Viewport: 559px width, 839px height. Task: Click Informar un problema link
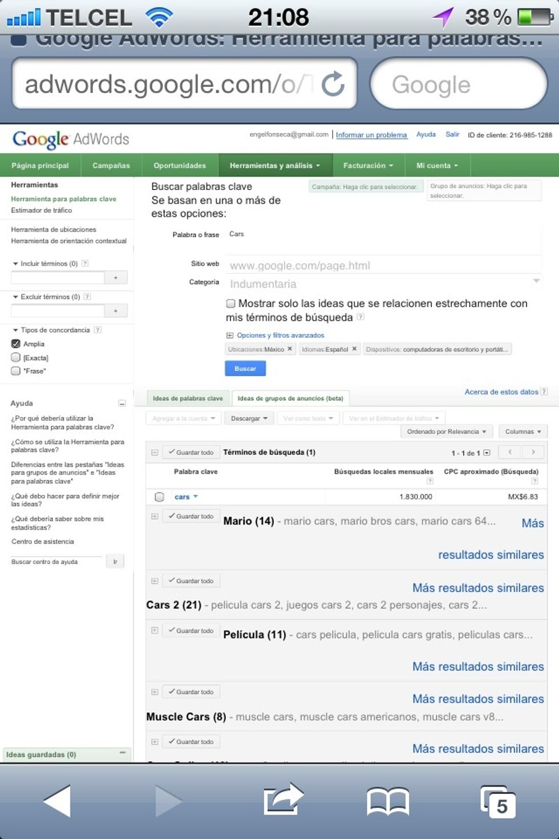(x=371, y=135)
